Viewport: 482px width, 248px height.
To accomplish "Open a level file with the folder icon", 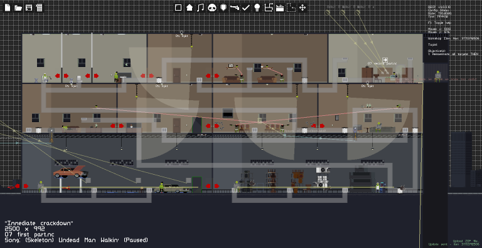I will (18, 8).
